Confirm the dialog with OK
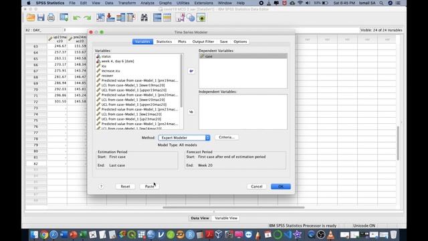428x241 pixels. 281,186
